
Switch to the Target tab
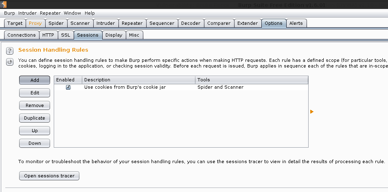point(15,23)
